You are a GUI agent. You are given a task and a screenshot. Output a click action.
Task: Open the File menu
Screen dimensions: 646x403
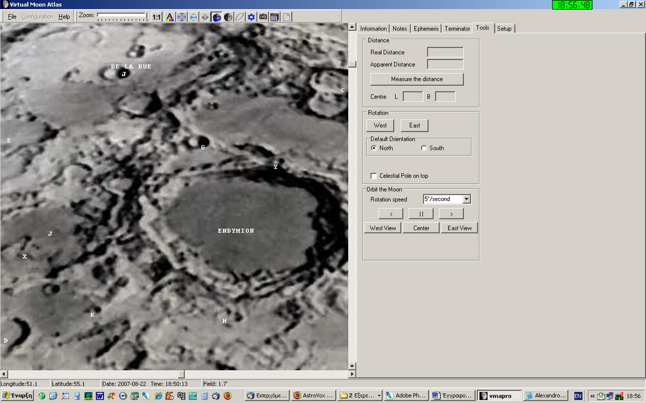coord(12,17)
